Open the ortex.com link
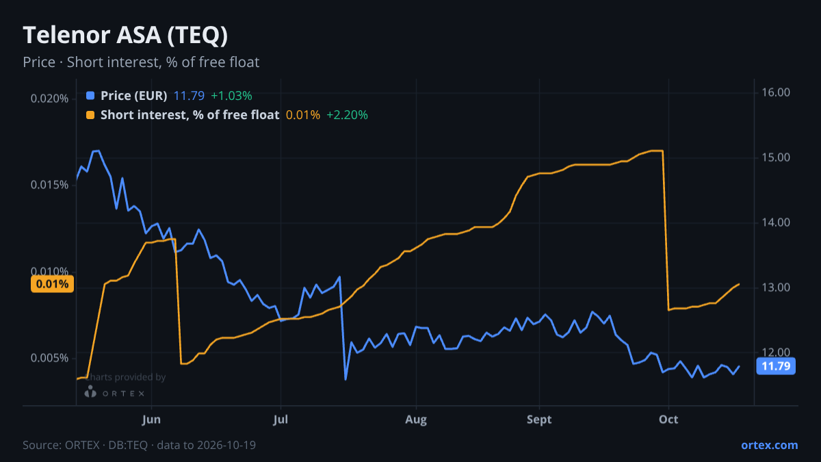Viewport: 821px width, 462px height. click(770, 445)
